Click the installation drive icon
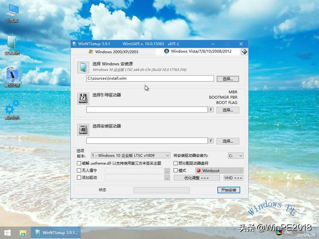Screen dimensions: 319x239 click(x=83, y=129)
